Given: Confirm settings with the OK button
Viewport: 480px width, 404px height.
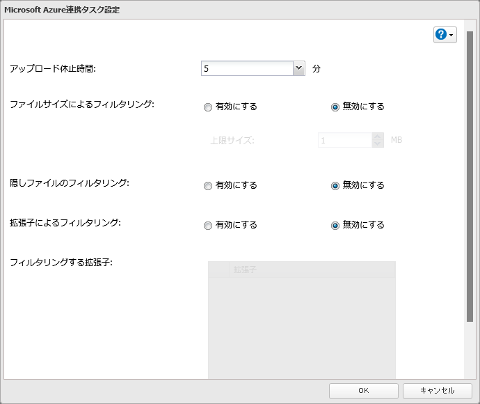Looking at the screenshot, I should coord(364,391).
